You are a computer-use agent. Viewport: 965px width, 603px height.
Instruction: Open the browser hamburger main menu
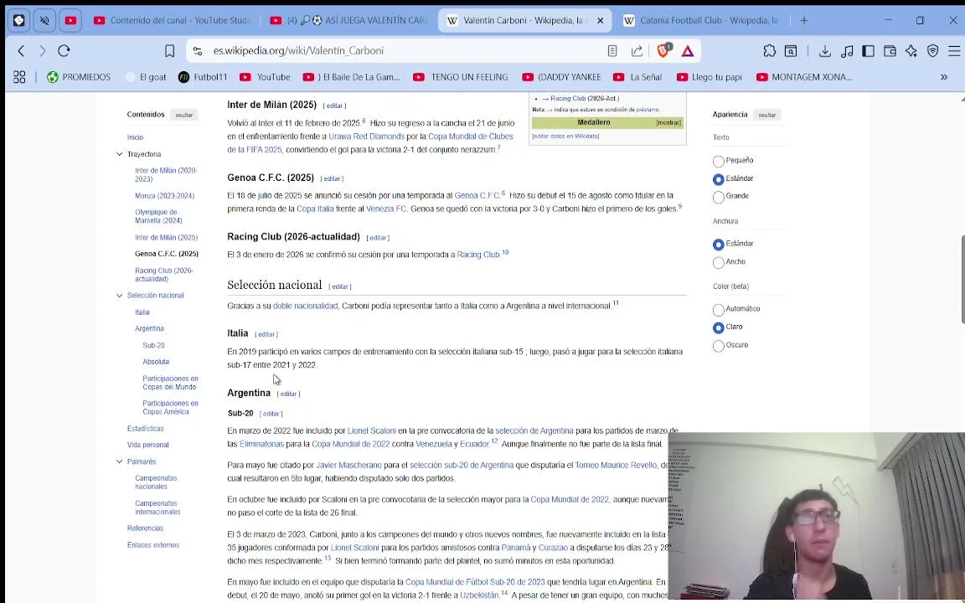coord(954,51)
